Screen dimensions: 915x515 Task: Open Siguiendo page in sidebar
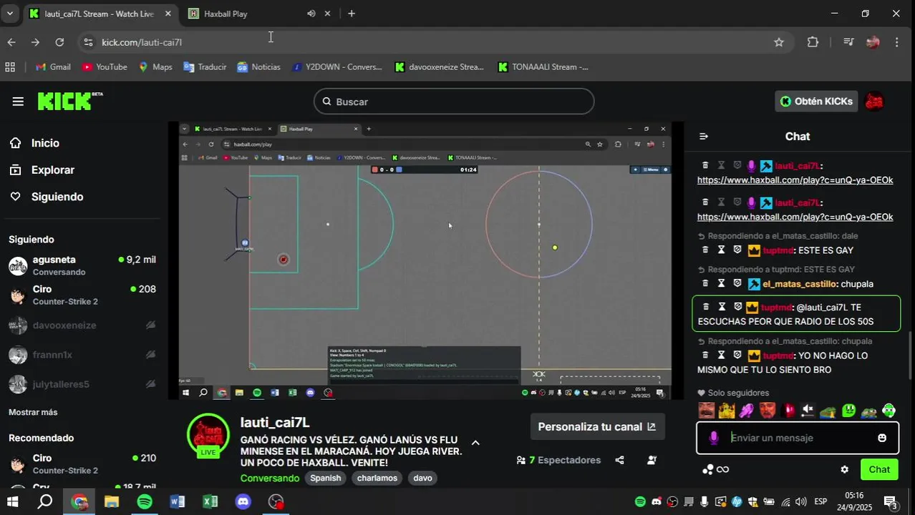[57, 197]
